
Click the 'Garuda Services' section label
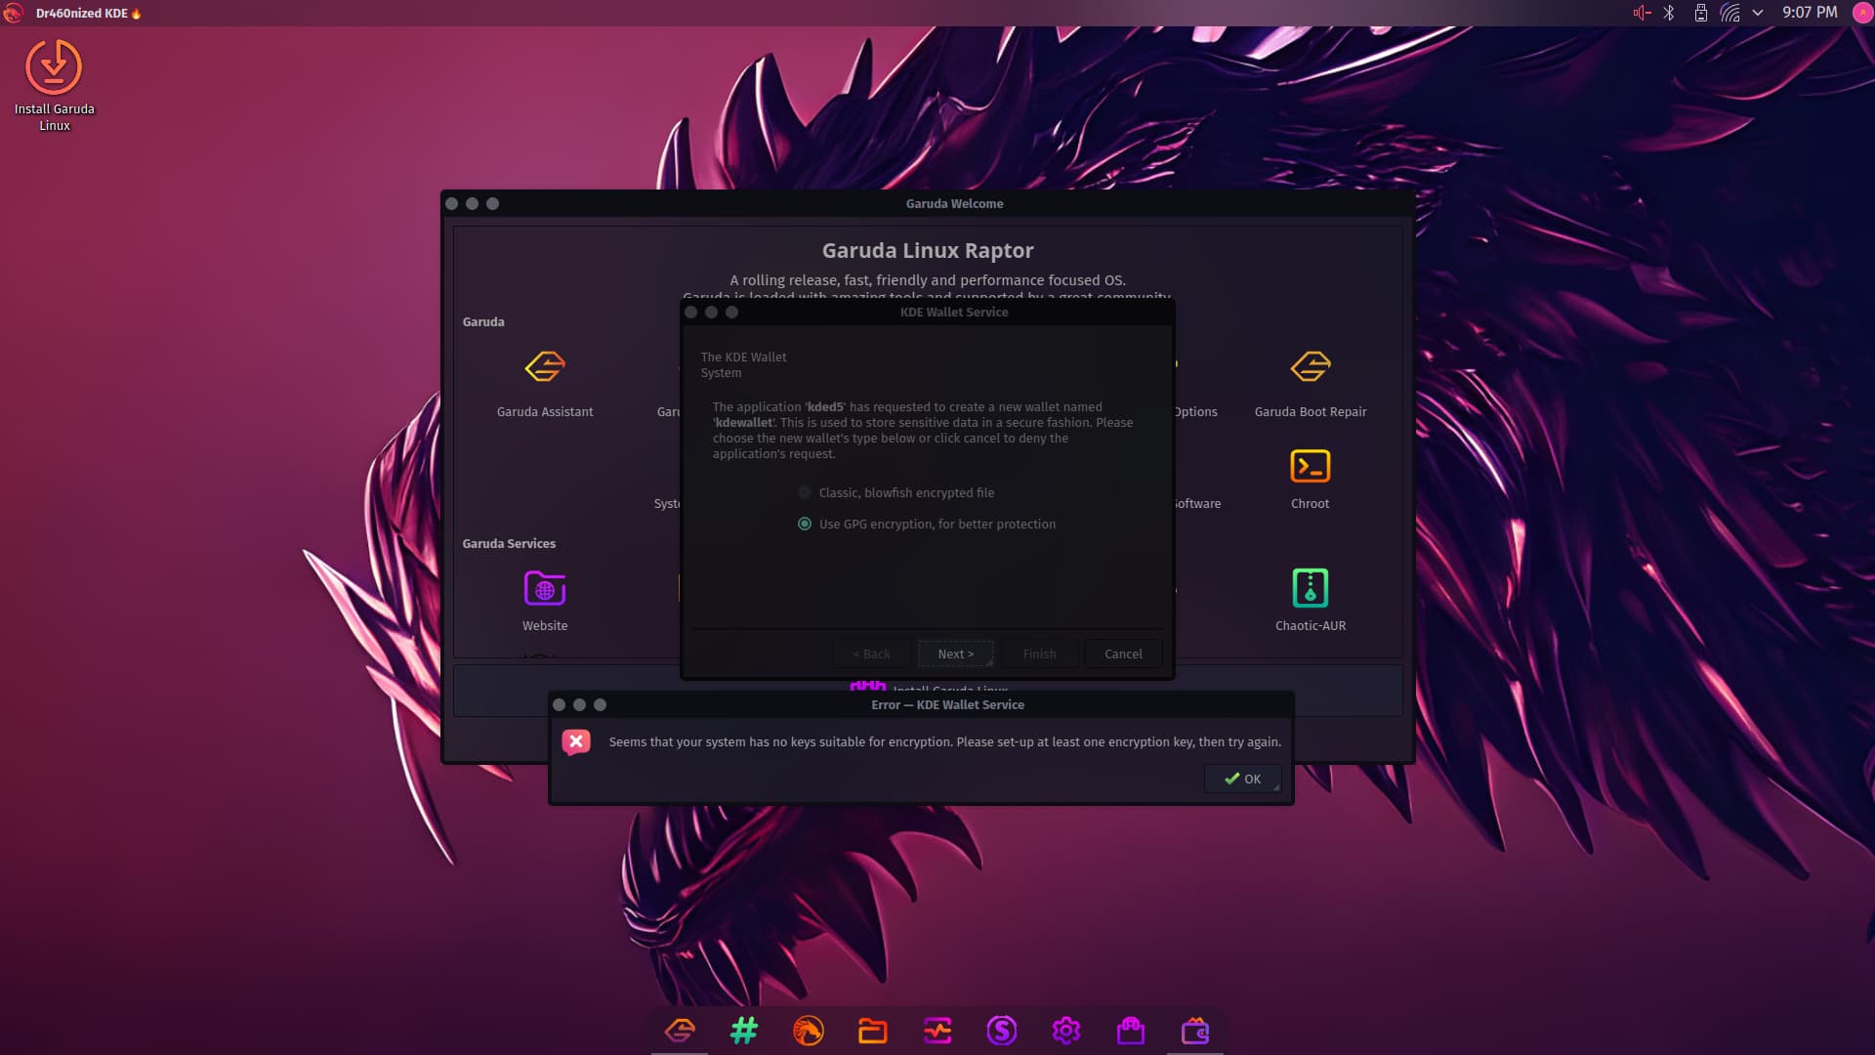[509, 543]
